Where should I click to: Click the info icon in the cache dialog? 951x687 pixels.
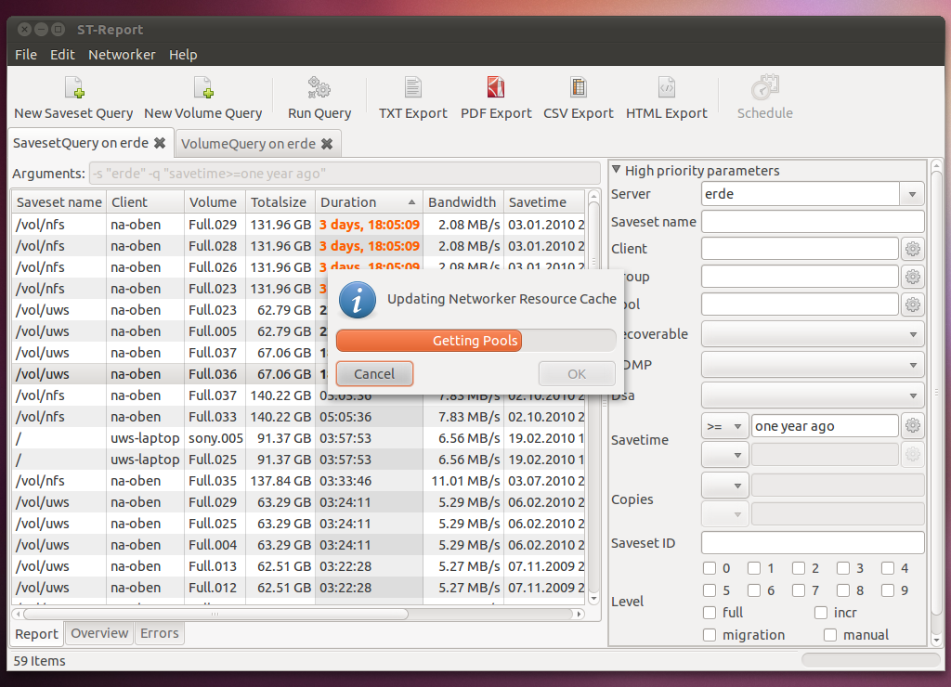coord(358,300)
